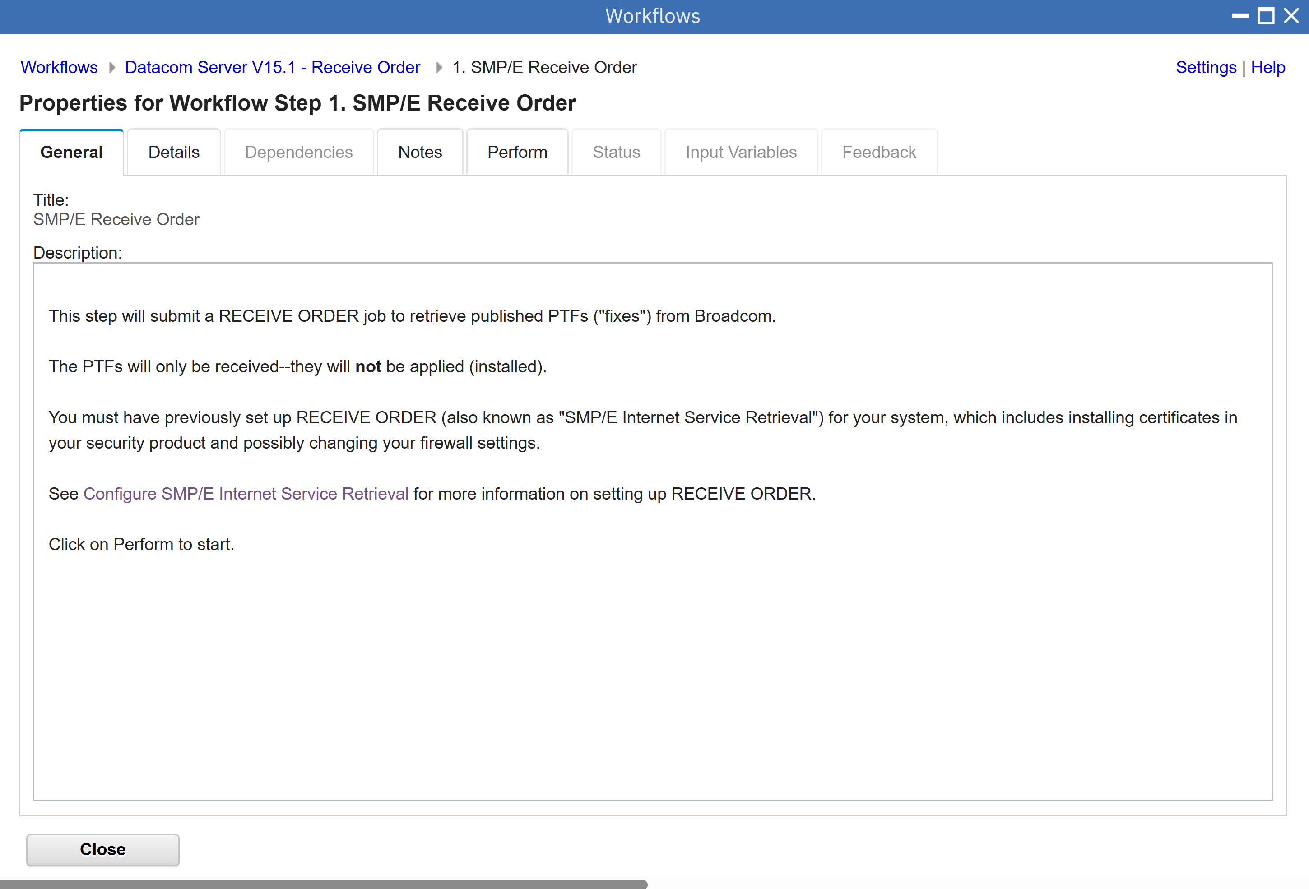Open the Help link

(x=1267, y=68)
